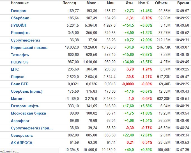This screenshot has width=191, height=153.
Task: Select Газпром нефть change +17,60
Action: pyautogui.click(x=128, y=106)
